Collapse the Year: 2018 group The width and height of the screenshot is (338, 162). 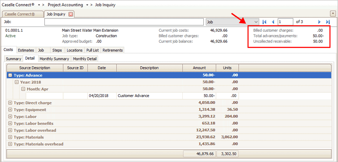16,82
